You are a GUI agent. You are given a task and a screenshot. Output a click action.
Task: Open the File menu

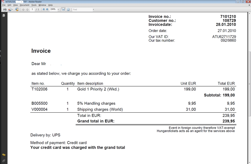[x=4, y=5]
